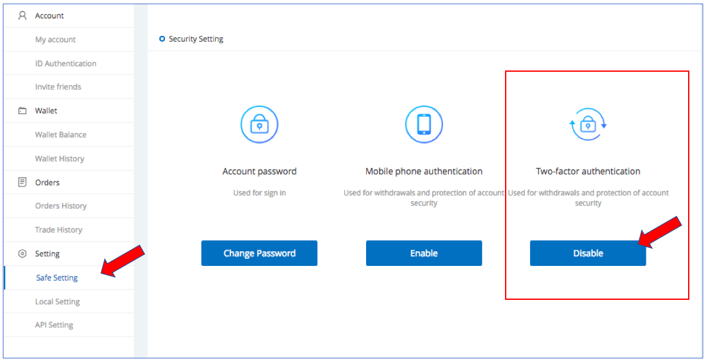Open API Setting page
This screenshot has height=362, width=706.
(54, 325)
